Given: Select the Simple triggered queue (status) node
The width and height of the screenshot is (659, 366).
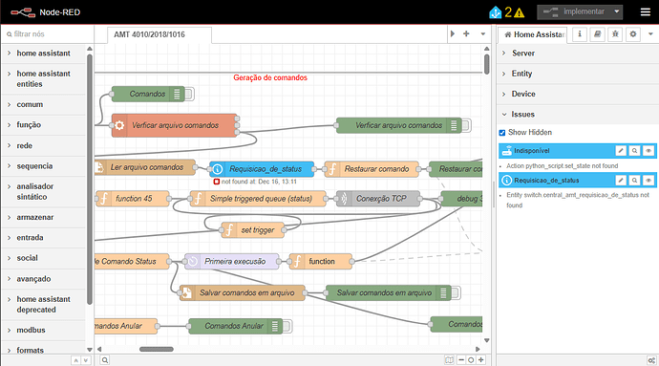Looking at the screenshot, I should [x=258, y=199].
